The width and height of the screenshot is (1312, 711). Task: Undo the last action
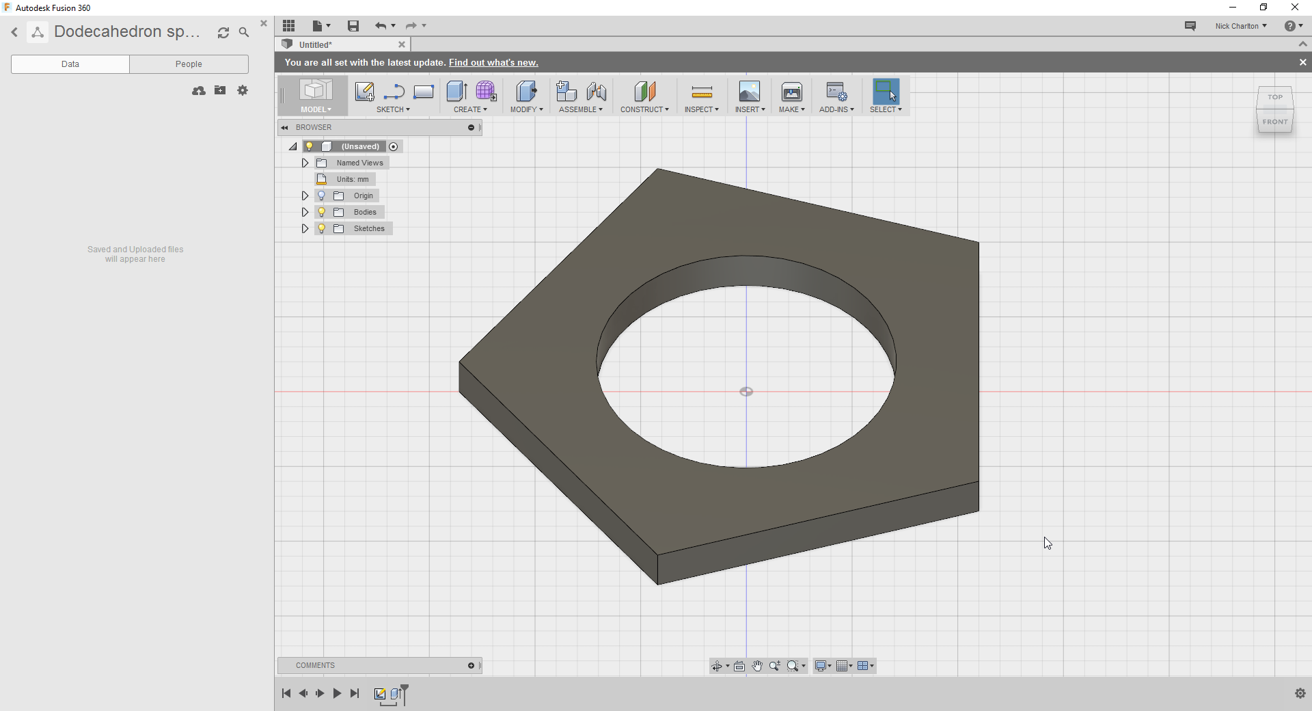tap(381, 26)
